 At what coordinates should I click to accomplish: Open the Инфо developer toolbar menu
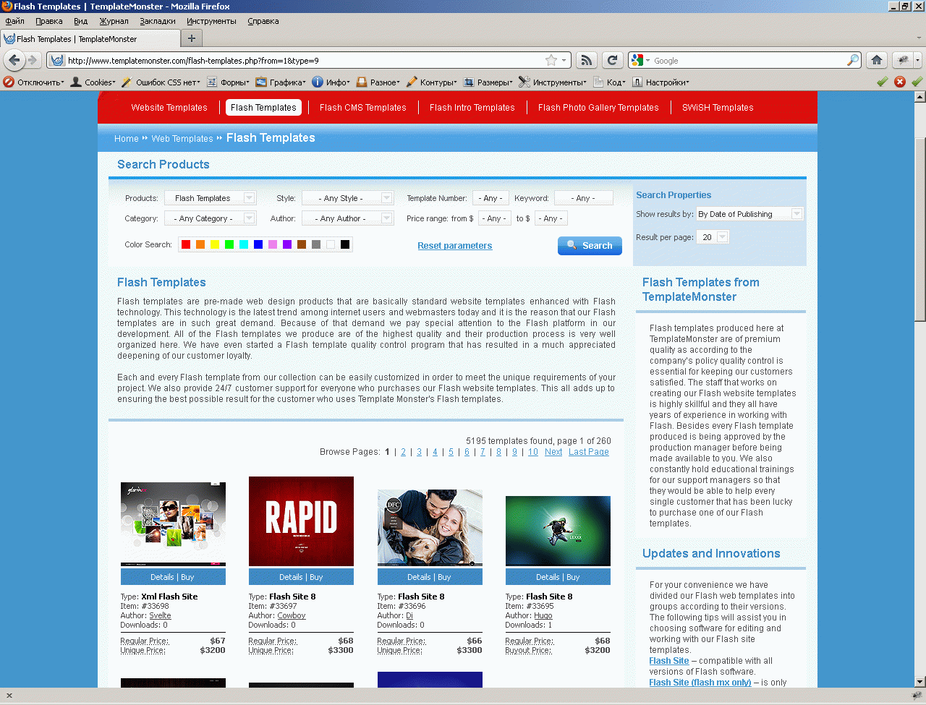click(x=331, y=82)
